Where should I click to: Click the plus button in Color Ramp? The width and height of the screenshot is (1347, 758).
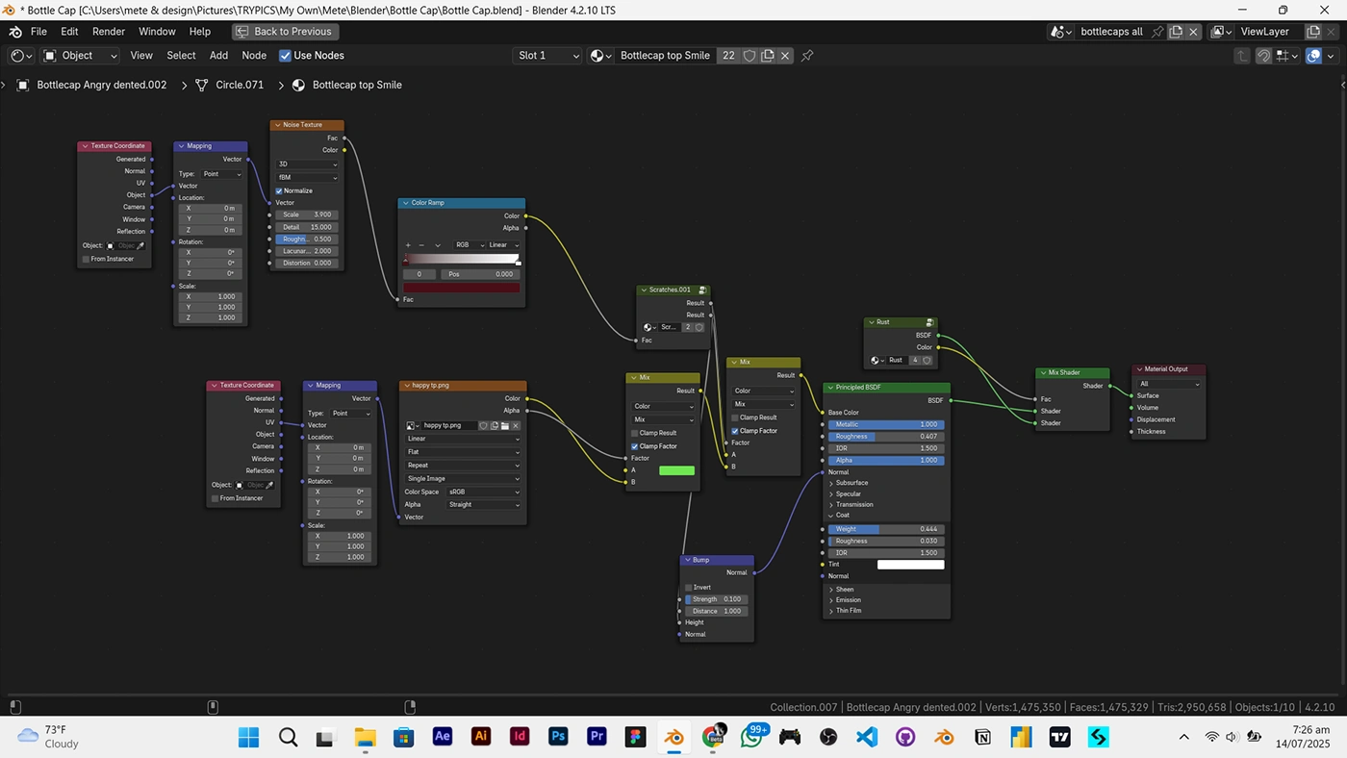pyautogui.click(x=408, y=245)
